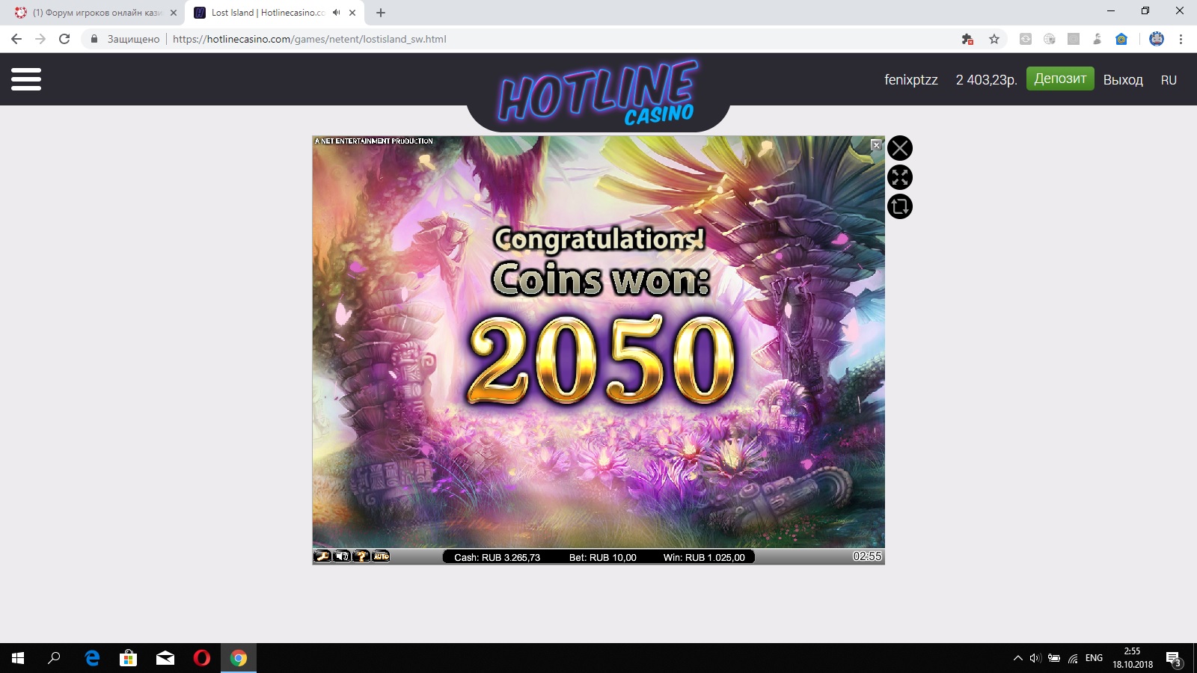Close the small X inside the game frame

click(x=876, y=145)
